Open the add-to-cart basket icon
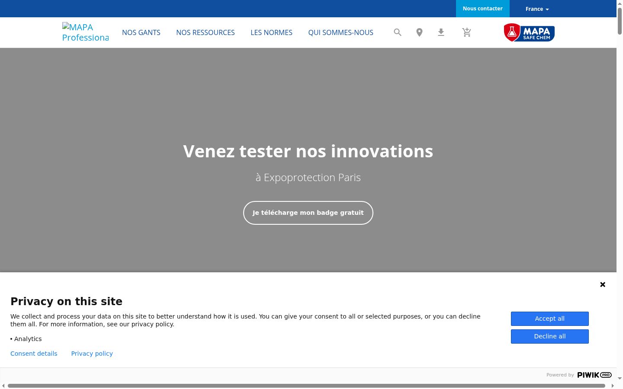623x389 pixels. point(466,32)
